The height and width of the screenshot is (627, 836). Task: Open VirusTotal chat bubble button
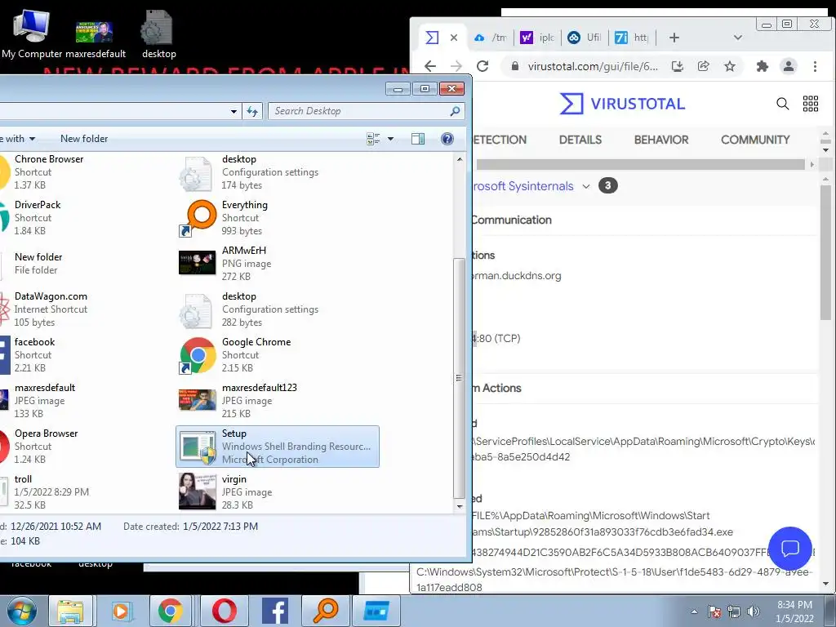[x=789, y=548]
